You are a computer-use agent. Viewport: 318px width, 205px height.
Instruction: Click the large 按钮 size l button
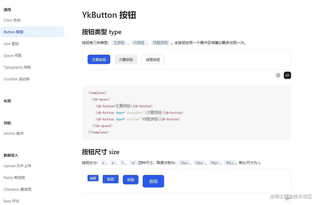131,180
